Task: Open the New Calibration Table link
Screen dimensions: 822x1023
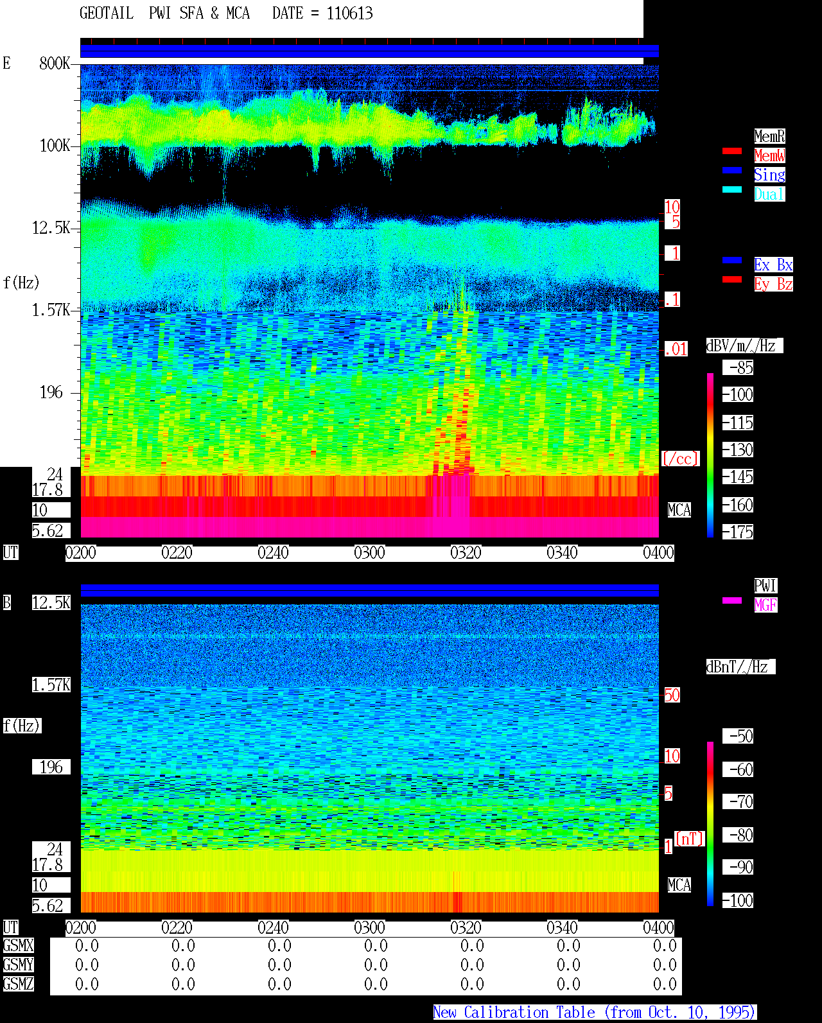Action: [x=595, y=1012]
